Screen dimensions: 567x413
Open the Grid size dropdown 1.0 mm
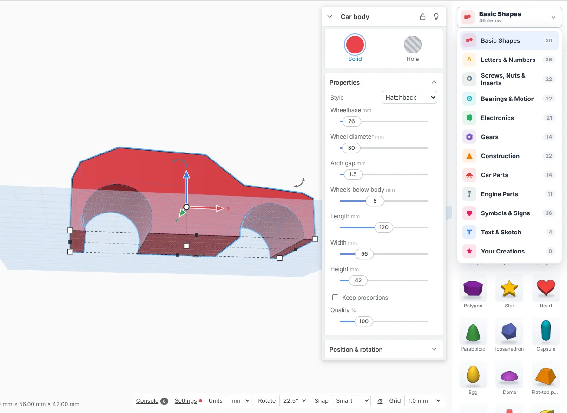coord(423,400)
